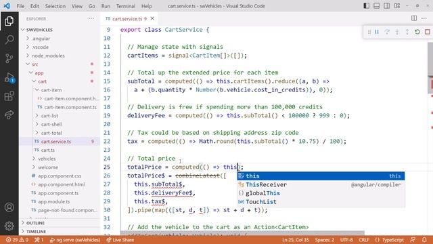
Task: Open the Terminal menu
Action: 126,6
